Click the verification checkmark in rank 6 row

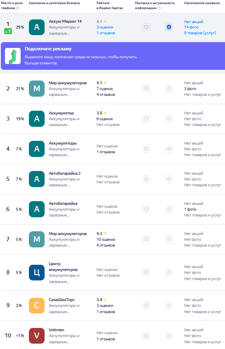point(169,209)
